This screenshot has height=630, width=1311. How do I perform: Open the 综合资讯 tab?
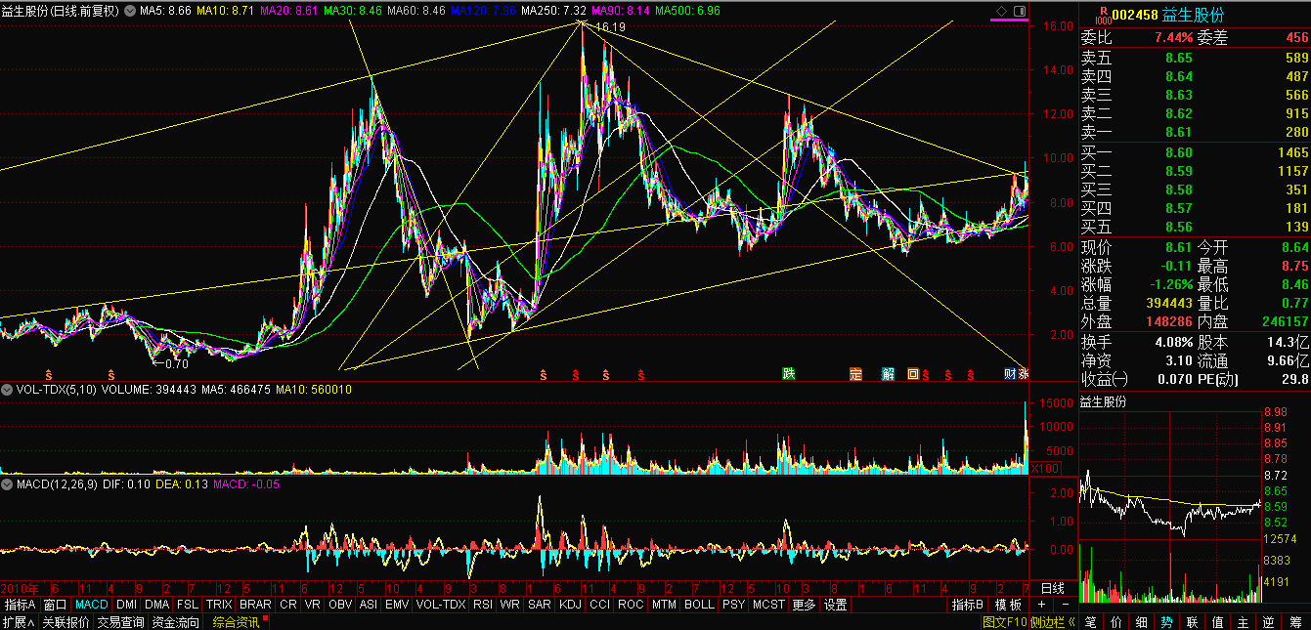[x=236, y=621]
